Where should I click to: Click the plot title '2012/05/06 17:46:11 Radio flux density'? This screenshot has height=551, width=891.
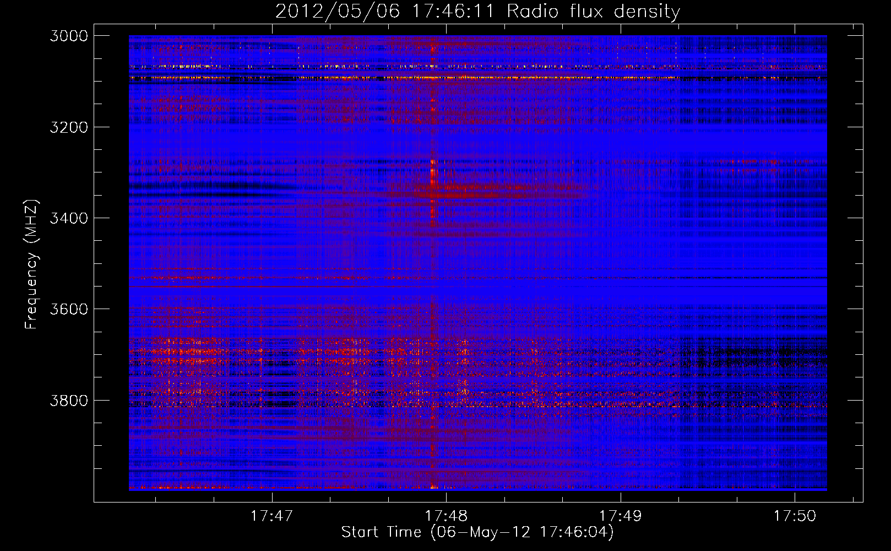click(x=477, y=11)
